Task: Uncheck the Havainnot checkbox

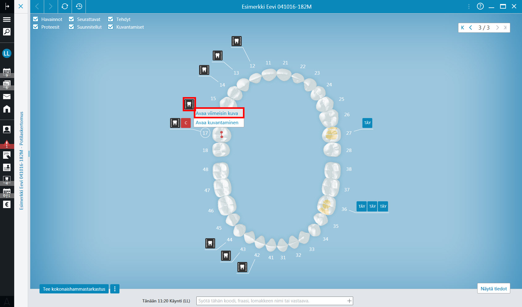Action: (x=35, y=19)
